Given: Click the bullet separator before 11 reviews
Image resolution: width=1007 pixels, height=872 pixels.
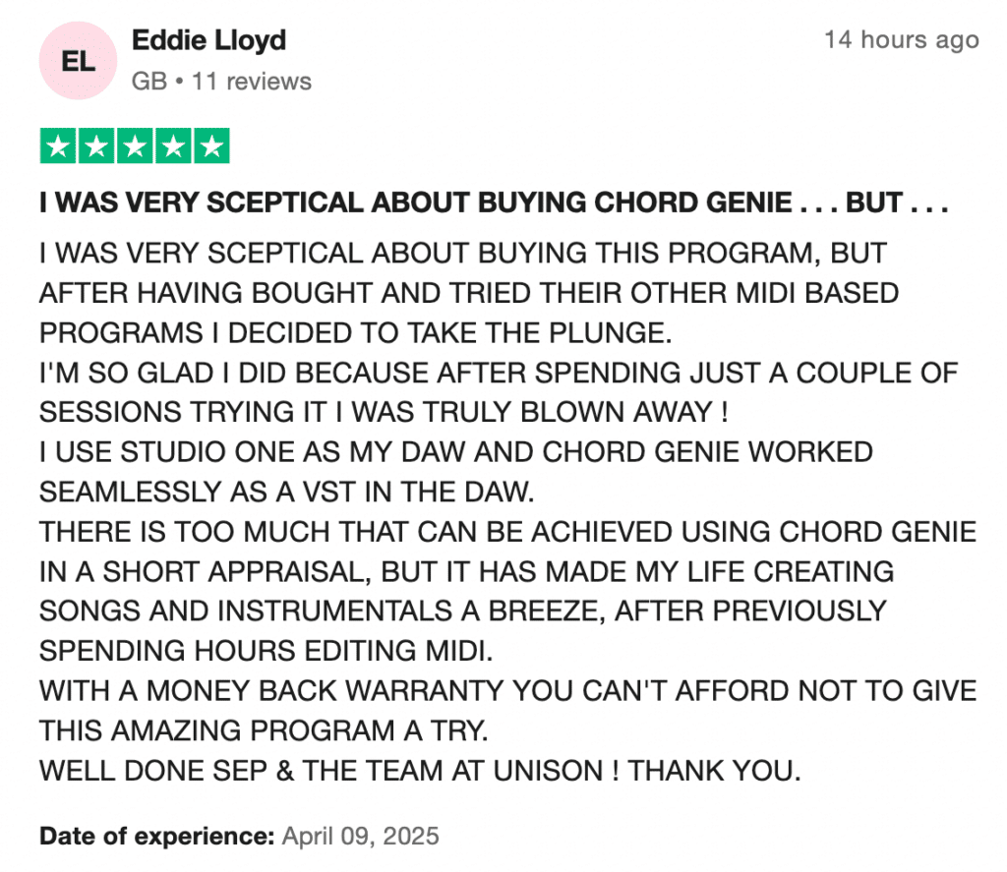Looking at the screenshot, I should click(179, 82).
